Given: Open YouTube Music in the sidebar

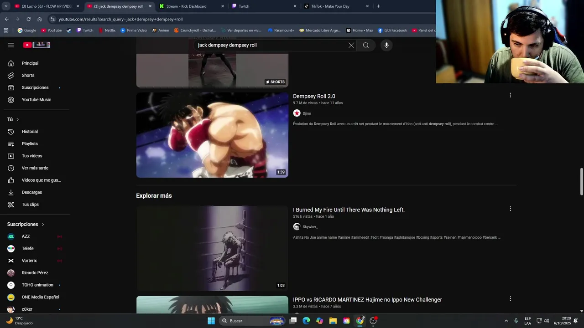Looking at the screenshot, I should (x=36, y=100).
